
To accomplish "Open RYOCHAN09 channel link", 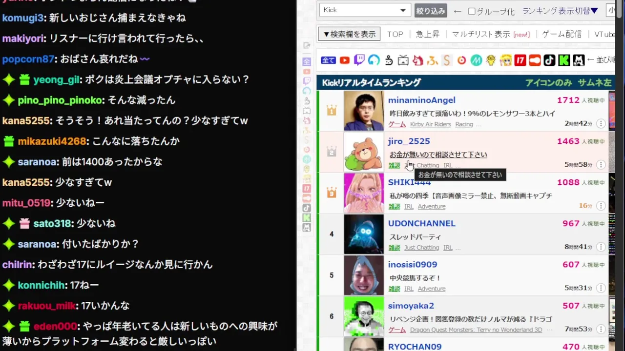I will tap(415, 347).
